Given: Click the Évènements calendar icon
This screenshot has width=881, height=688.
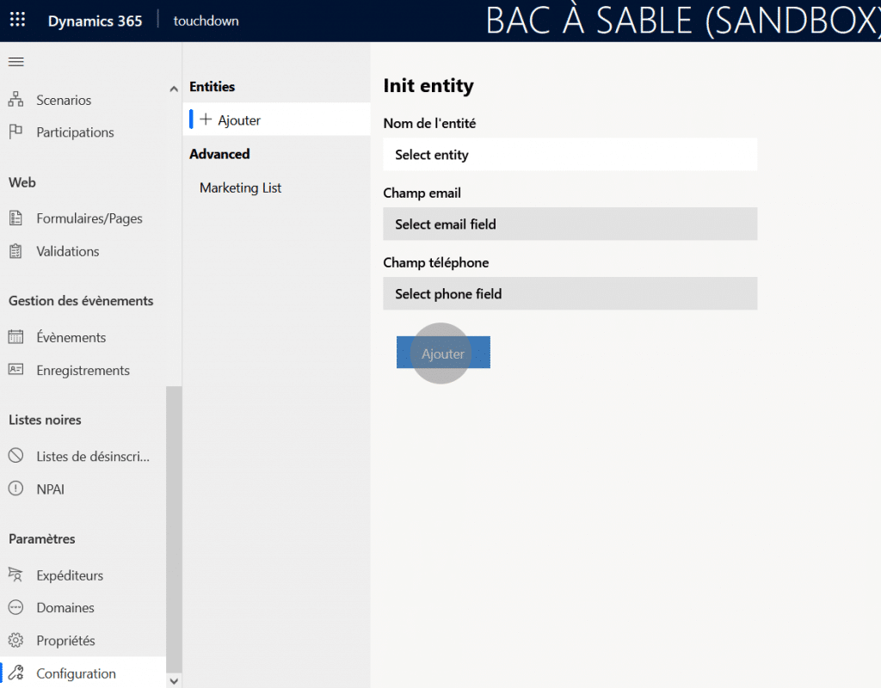Looking at the screenshot, I should 15,337.
